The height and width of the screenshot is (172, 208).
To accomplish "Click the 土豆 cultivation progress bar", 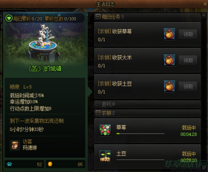I will [x=140, y=160].
